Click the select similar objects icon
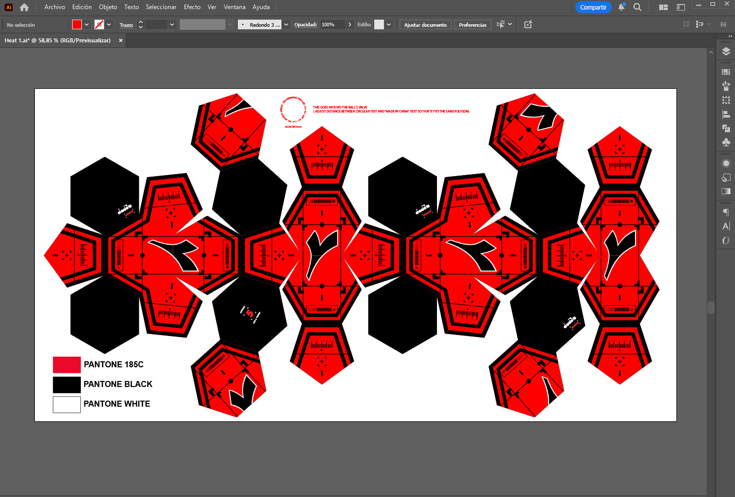Viewport: 735px width, 497px height. pos(500,24)
